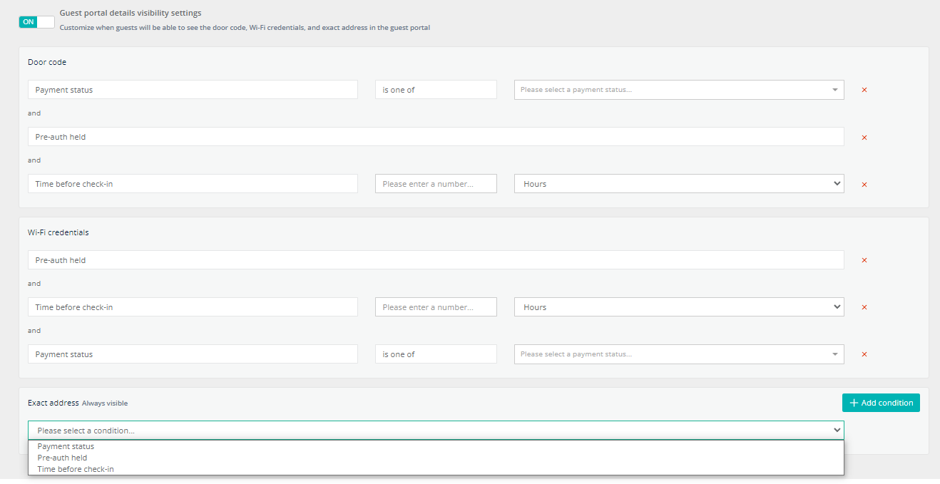This screenshot has height=484, width=940.
Task: Click the 'Wi-Fi credentials' section heading
Action: coord(58,232)
